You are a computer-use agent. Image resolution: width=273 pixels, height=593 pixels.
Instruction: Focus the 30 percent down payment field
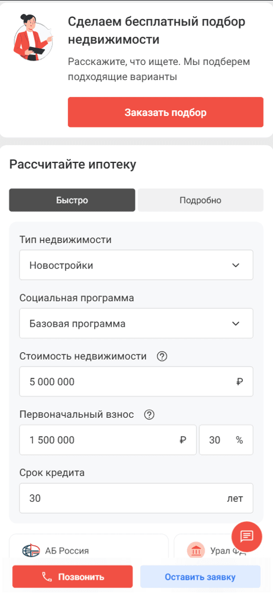coord(226,440)
